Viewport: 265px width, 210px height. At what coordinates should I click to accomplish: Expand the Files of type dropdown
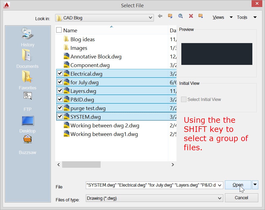pyautogui.click(x=220, y=198)
